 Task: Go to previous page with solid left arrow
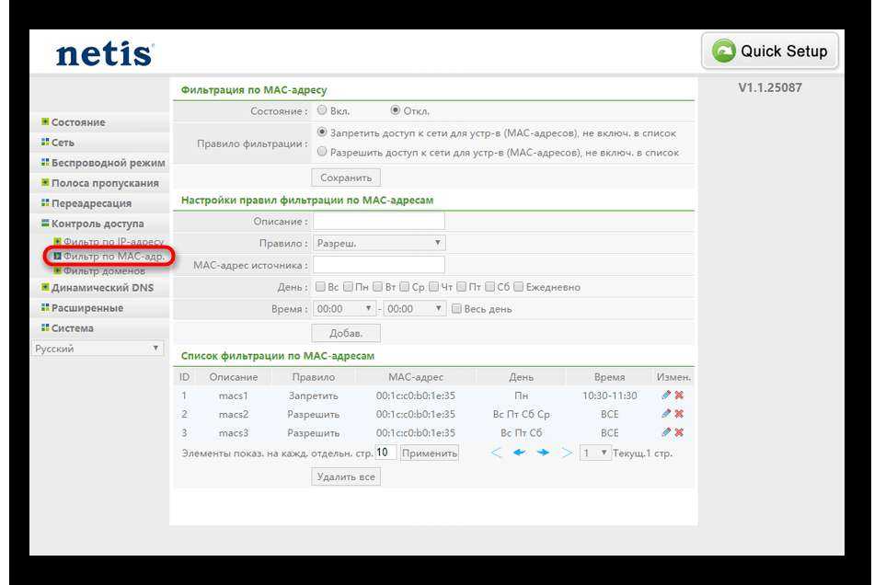[520, 453]
